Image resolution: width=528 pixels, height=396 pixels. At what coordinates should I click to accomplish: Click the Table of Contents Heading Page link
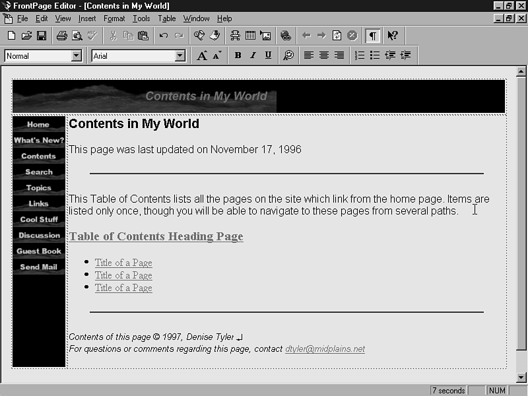tap(156, 236)
